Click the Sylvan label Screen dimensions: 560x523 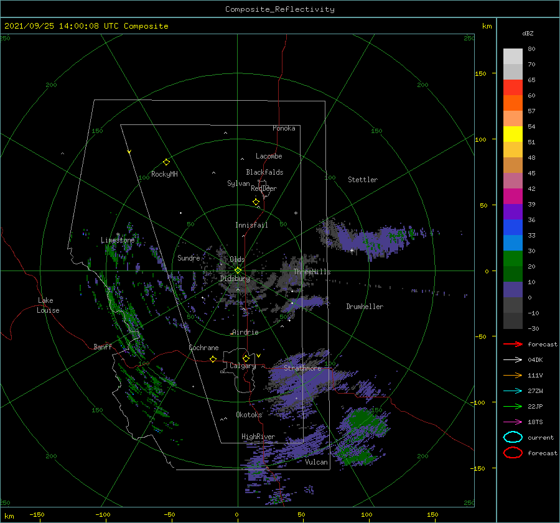click(x=238, y=183)
